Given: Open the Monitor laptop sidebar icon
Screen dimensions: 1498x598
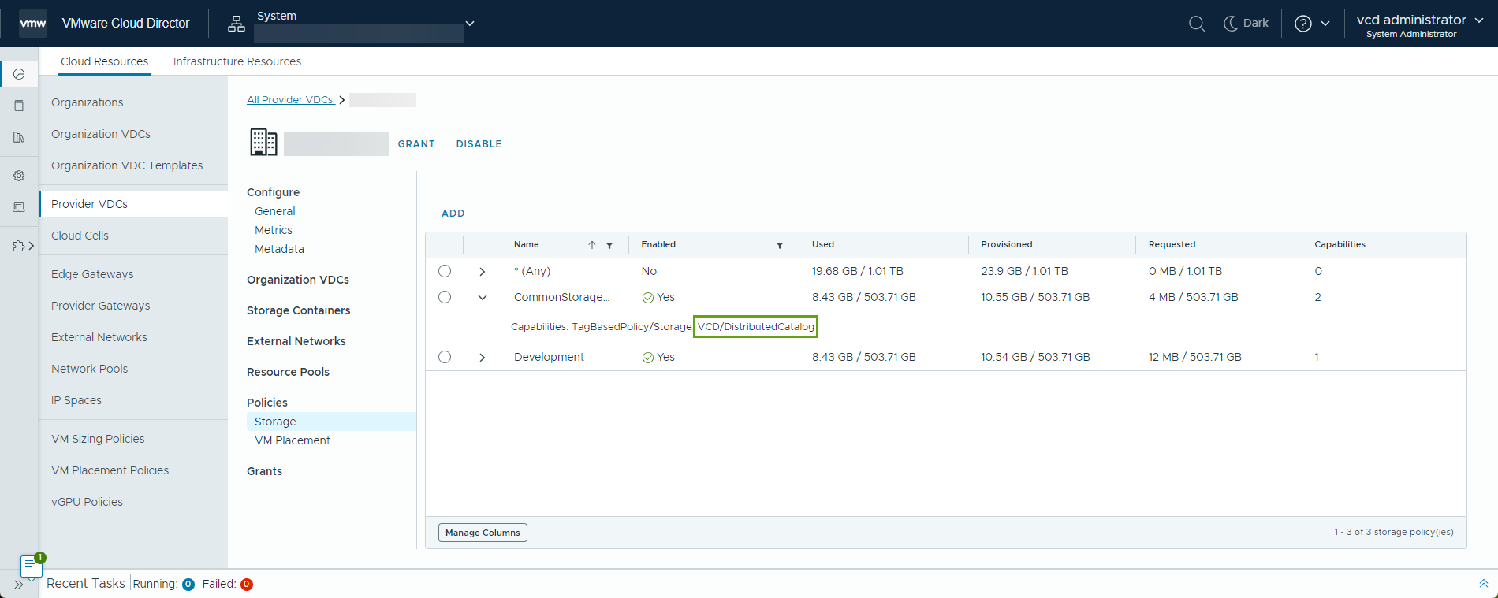Looking at the screenshot, I should tap(19, 207).
